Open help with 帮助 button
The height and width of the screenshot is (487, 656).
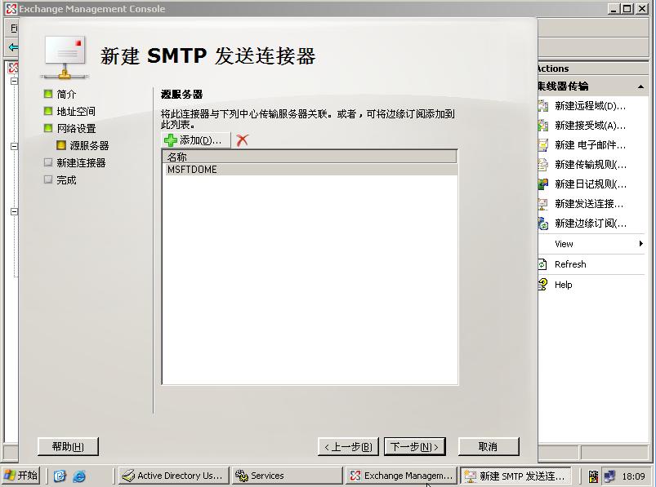coord(68,446)
